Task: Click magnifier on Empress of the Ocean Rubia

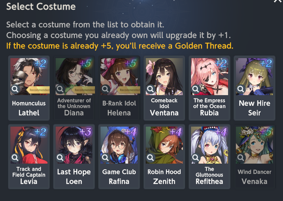Action: (x=195, y=89)
